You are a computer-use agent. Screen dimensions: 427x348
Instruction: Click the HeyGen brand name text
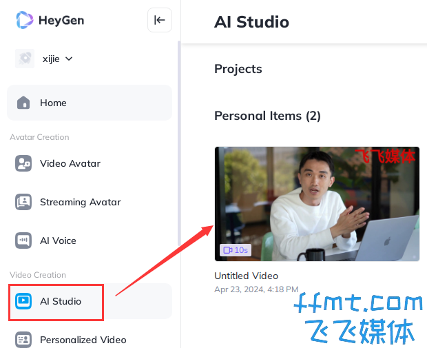point(61,21)
